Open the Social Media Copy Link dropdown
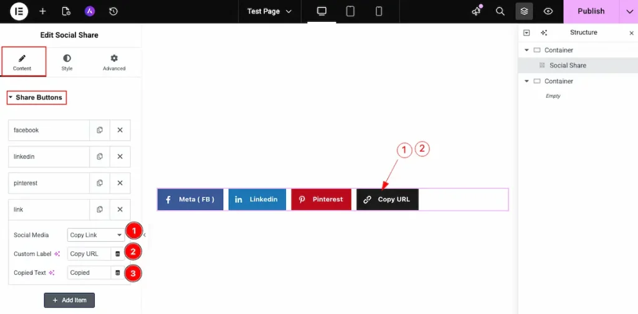Image resolution: width=638 pixels, height=314 pixels. click(x=96, y=235)
